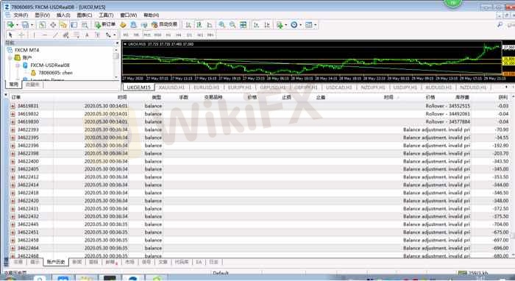Click the New Order (新订单) toolbar button
Image resolution: width=515 pixels, height=281 pixels.
click(x=105, y=24)
